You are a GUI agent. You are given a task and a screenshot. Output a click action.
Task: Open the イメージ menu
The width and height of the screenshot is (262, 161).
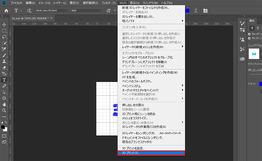[x=44, y=3]
